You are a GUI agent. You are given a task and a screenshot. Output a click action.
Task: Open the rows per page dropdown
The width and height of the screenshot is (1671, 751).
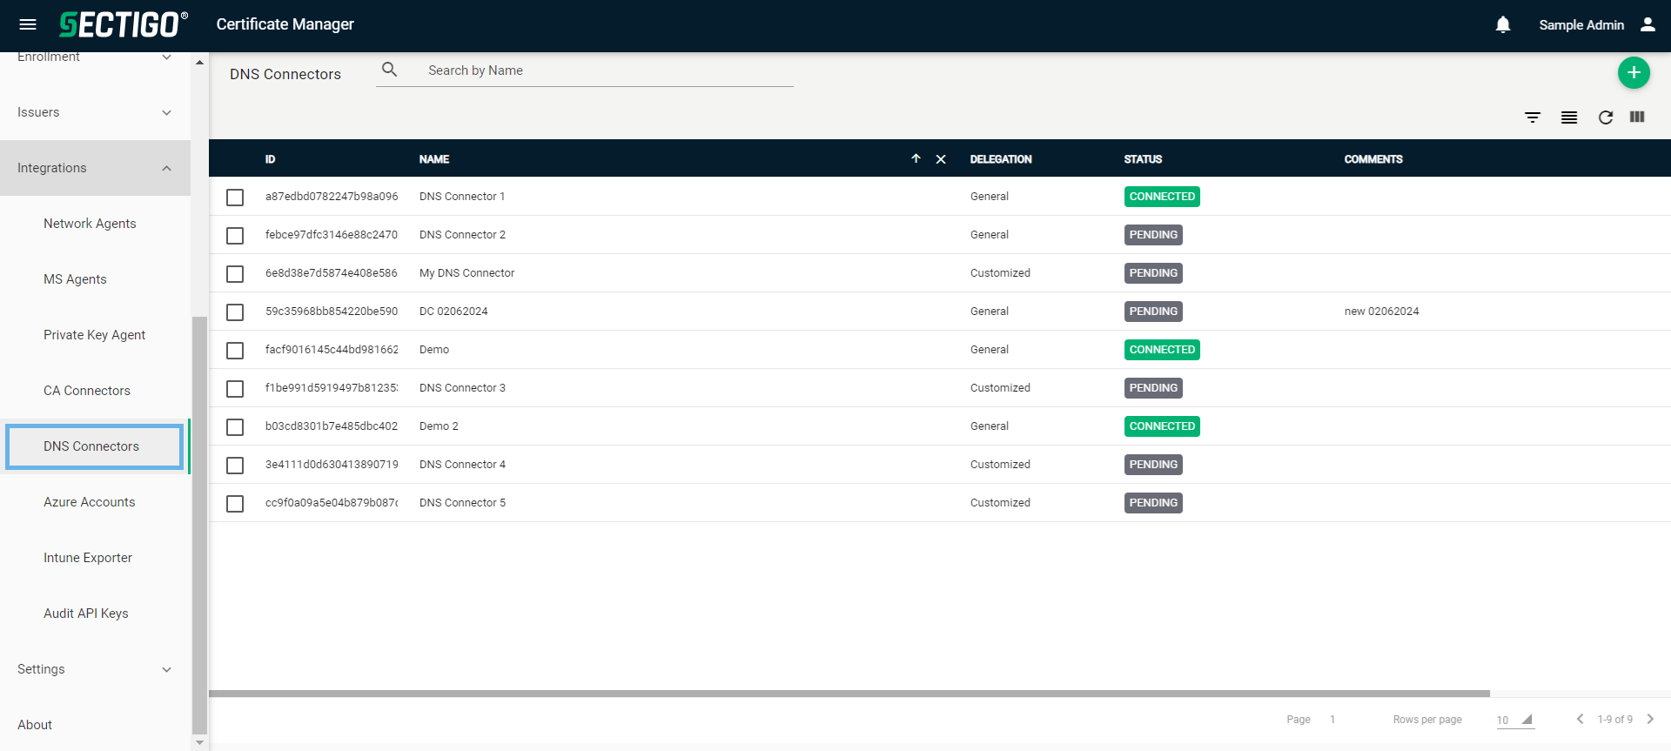point(1515,720)
